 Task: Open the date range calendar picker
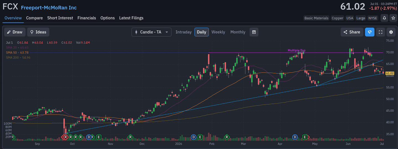point(254,32)
